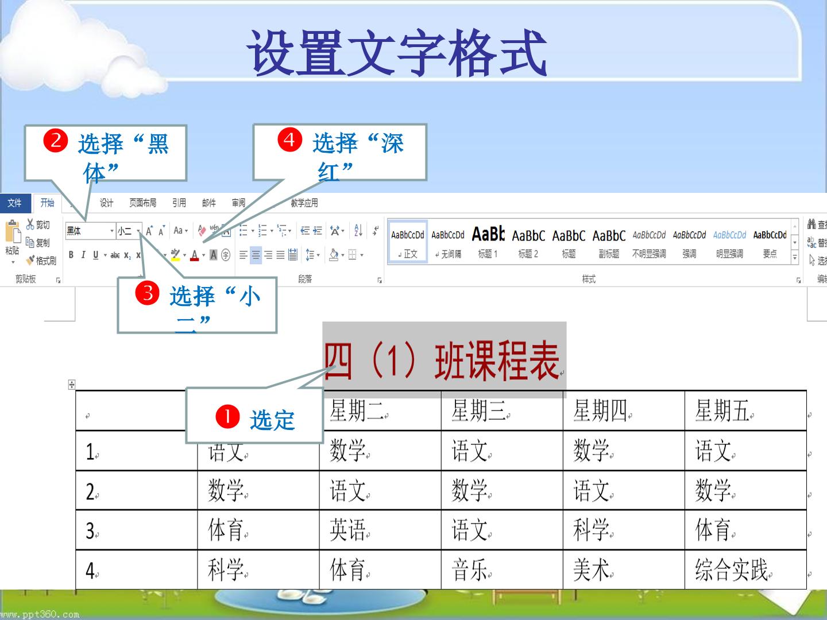Open the font size dropdown showing 小二

(x=129, y=231)
